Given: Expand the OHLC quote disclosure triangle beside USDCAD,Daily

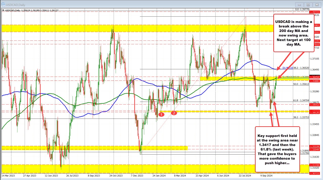Looking at the screenshot, I should (x=3, y=11).
